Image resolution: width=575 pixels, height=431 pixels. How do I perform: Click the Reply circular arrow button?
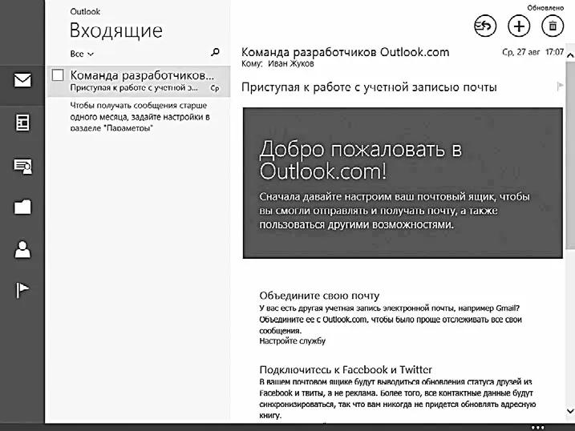485,26
